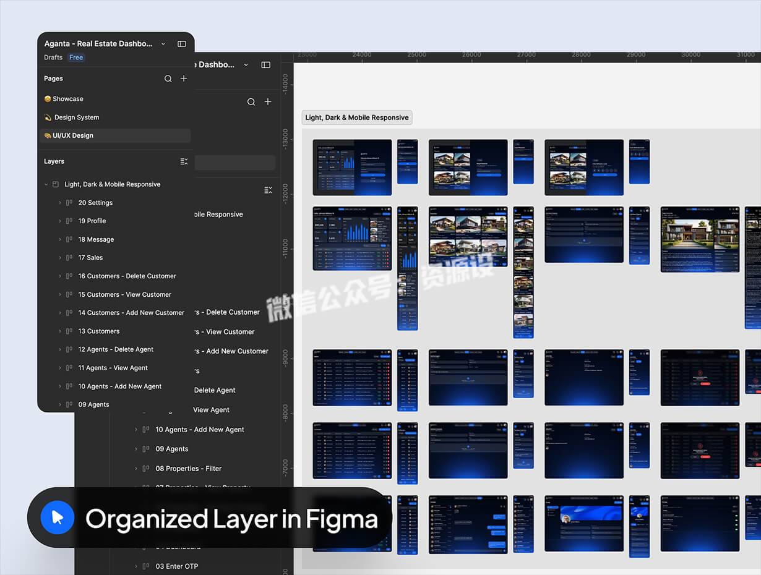Viewport: 761px width, 575px height.
Task: Expand 16 Customers - Delete Customer layer
Action: 60,276
